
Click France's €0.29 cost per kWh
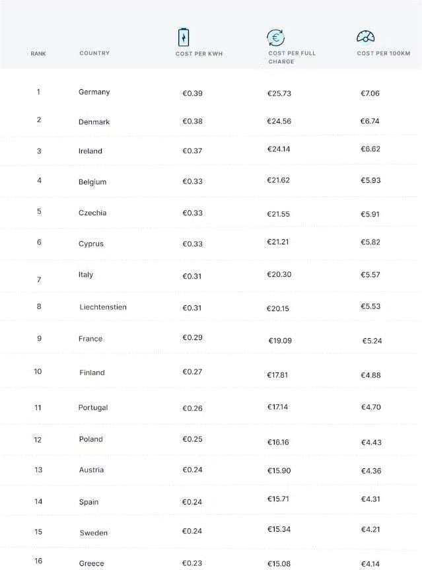click(192, 338)
